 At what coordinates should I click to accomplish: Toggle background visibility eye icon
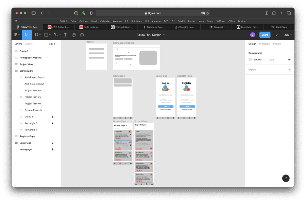(x=289, y=60)
